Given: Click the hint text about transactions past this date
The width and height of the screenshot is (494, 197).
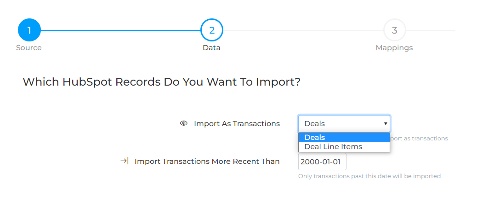Looking at the screenshot, I should tap(369, 176).
